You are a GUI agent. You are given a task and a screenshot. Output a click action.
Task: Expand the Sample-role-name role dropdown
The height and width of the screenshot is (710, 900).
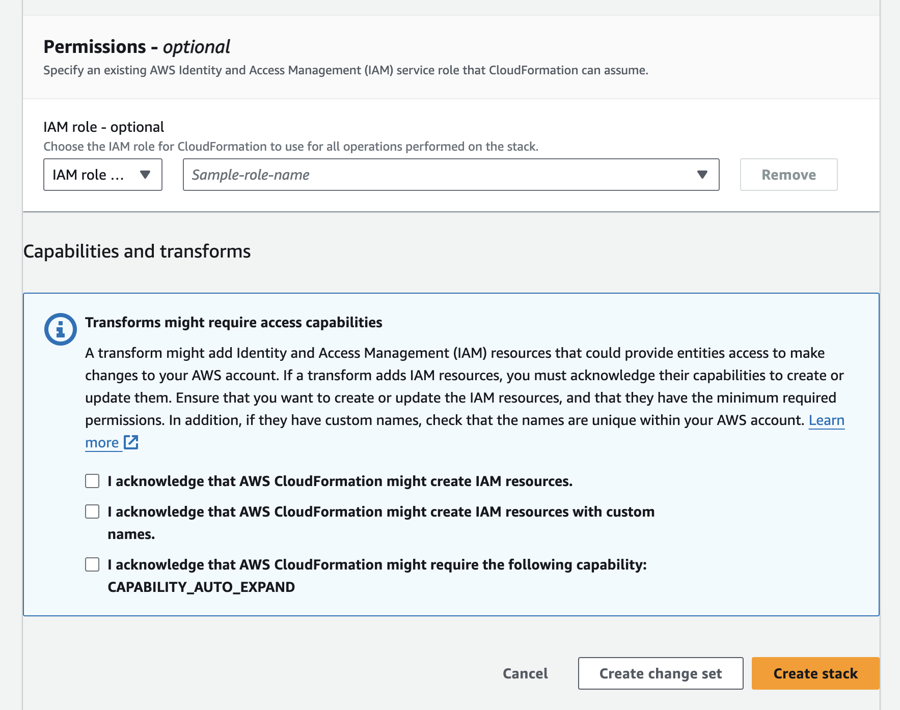point(450,175)
